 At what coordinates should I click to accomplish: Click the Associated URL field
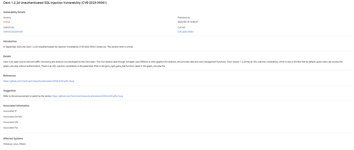coord(11,122)
